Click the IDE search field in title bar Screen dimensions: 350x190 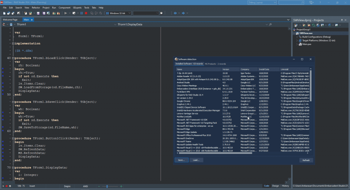point(291,2)
